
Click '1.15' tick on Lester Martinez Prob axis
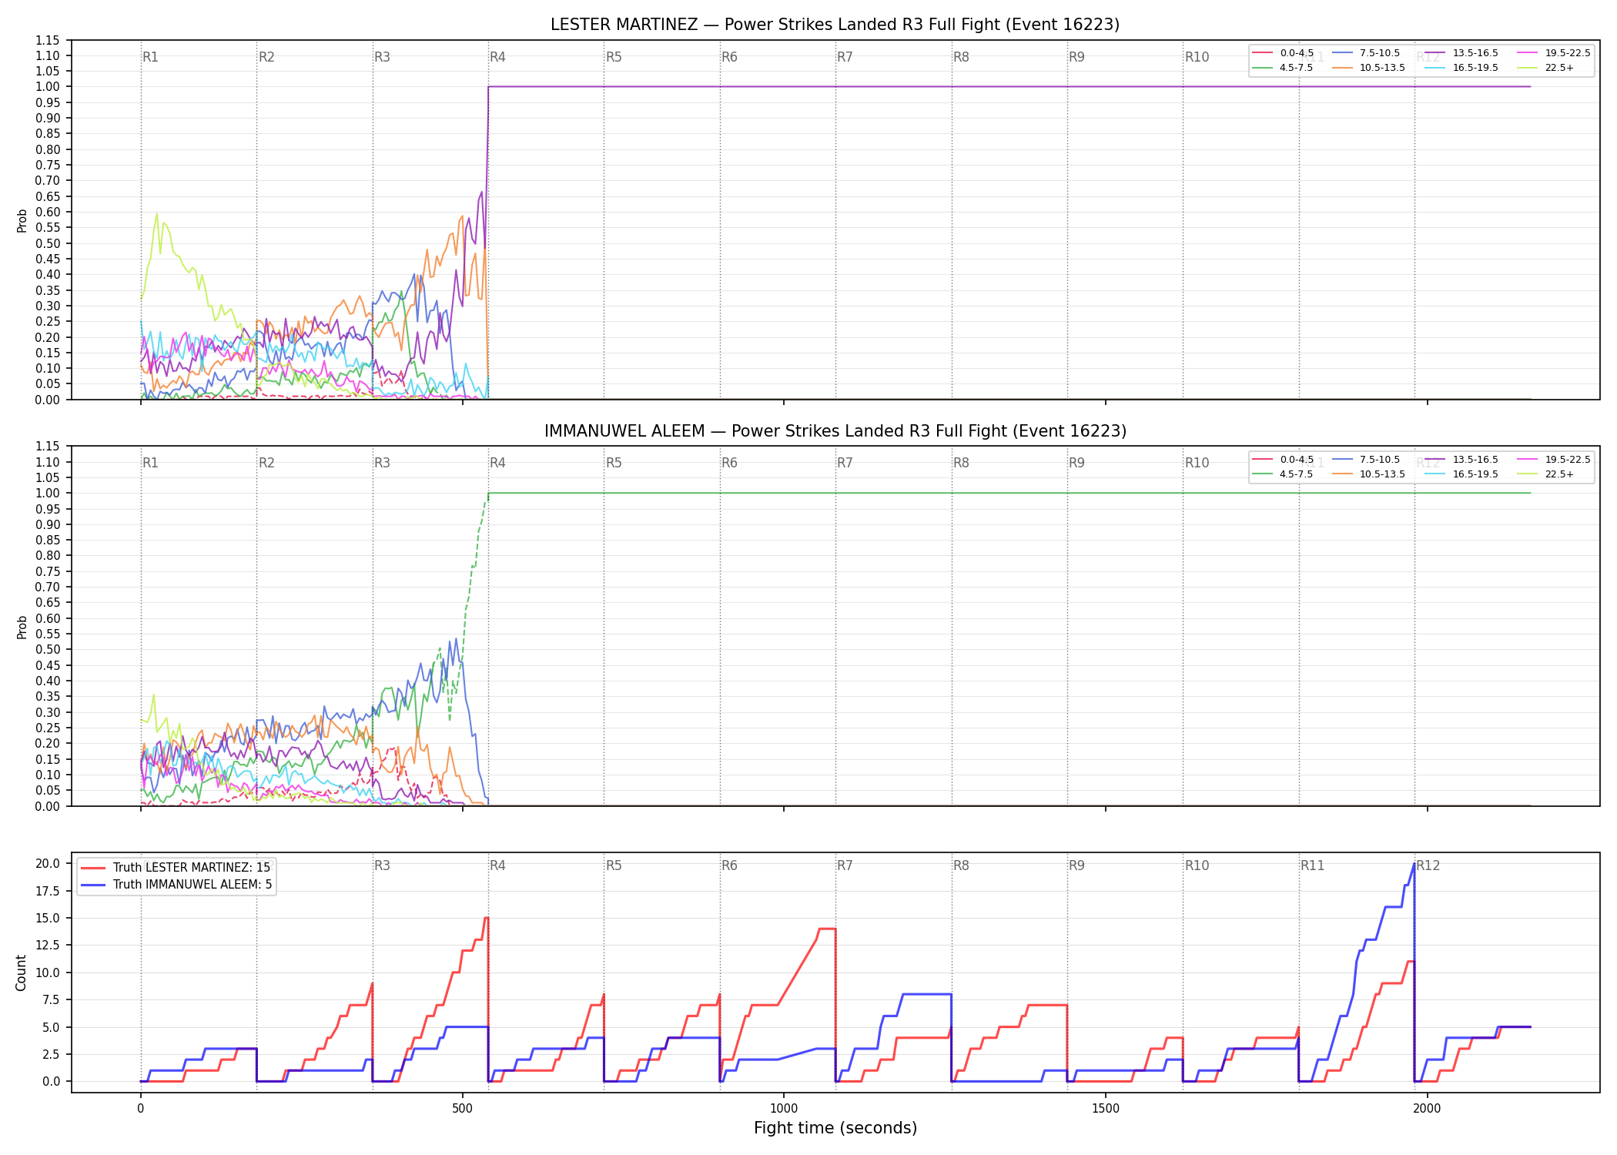[x=48, y=40]
